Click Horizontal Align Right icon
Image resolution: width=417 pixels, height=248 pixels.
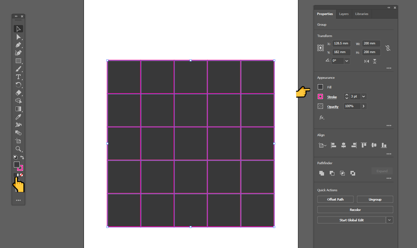click(x=353, y=145)
